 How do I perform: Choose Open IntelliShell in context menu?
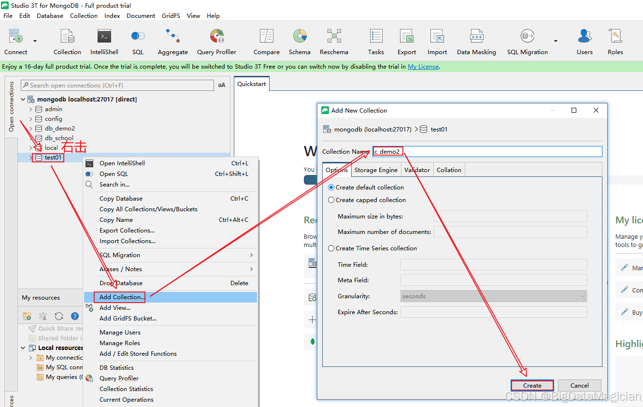[171, 163]
